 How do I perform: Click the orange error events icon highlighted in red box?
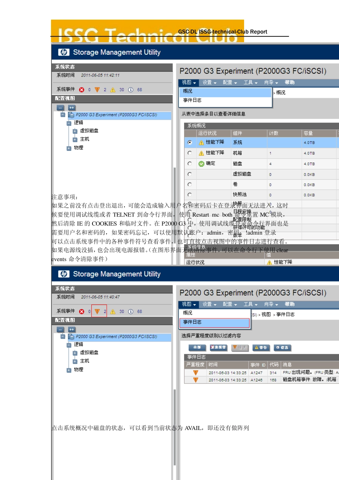[x=97, y=311]
